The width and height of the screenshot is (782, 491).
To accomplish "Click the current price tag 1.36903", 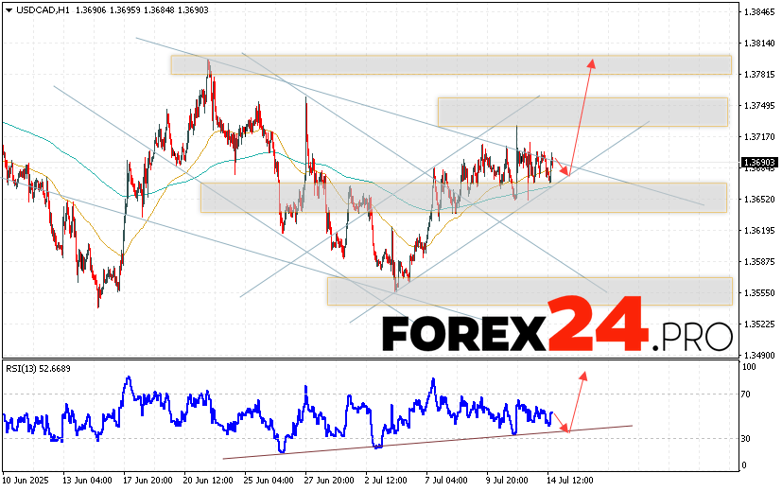I will coord(759,164).
